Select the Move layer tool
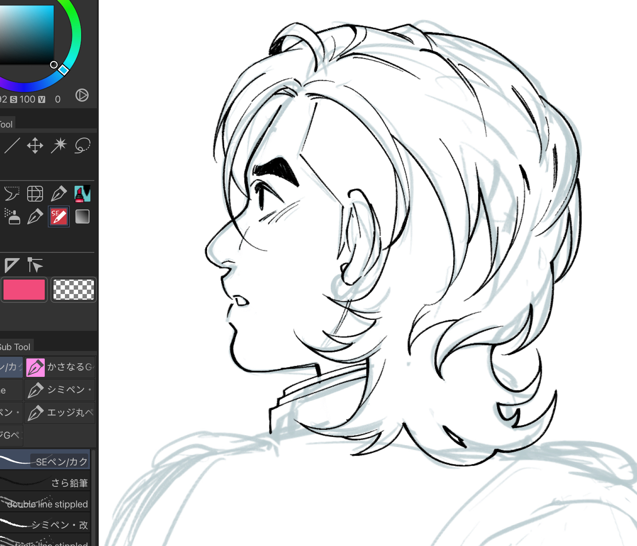Screen dimensions: 637x546 point(35,145)
